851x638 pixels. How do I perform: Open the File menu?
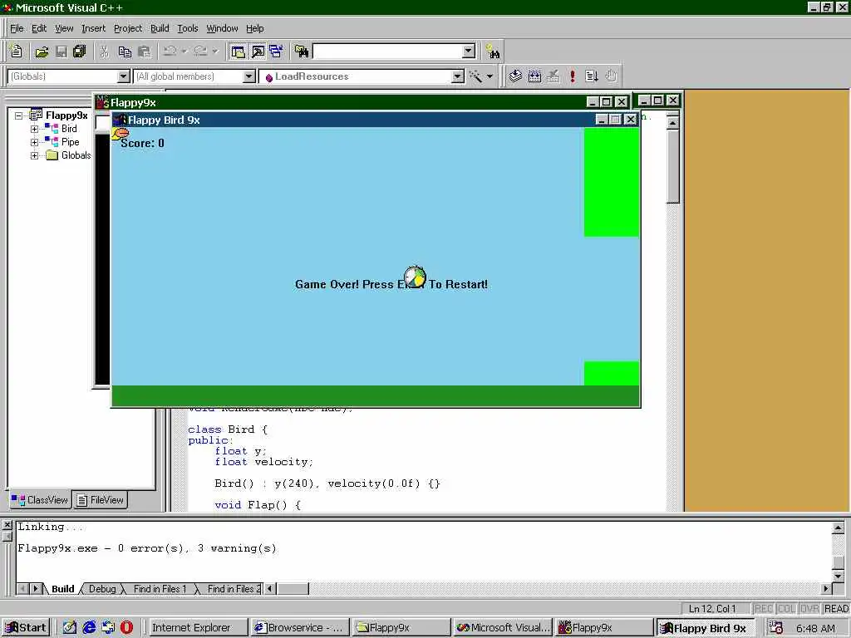pyautogui.click(x=17, y=28)
